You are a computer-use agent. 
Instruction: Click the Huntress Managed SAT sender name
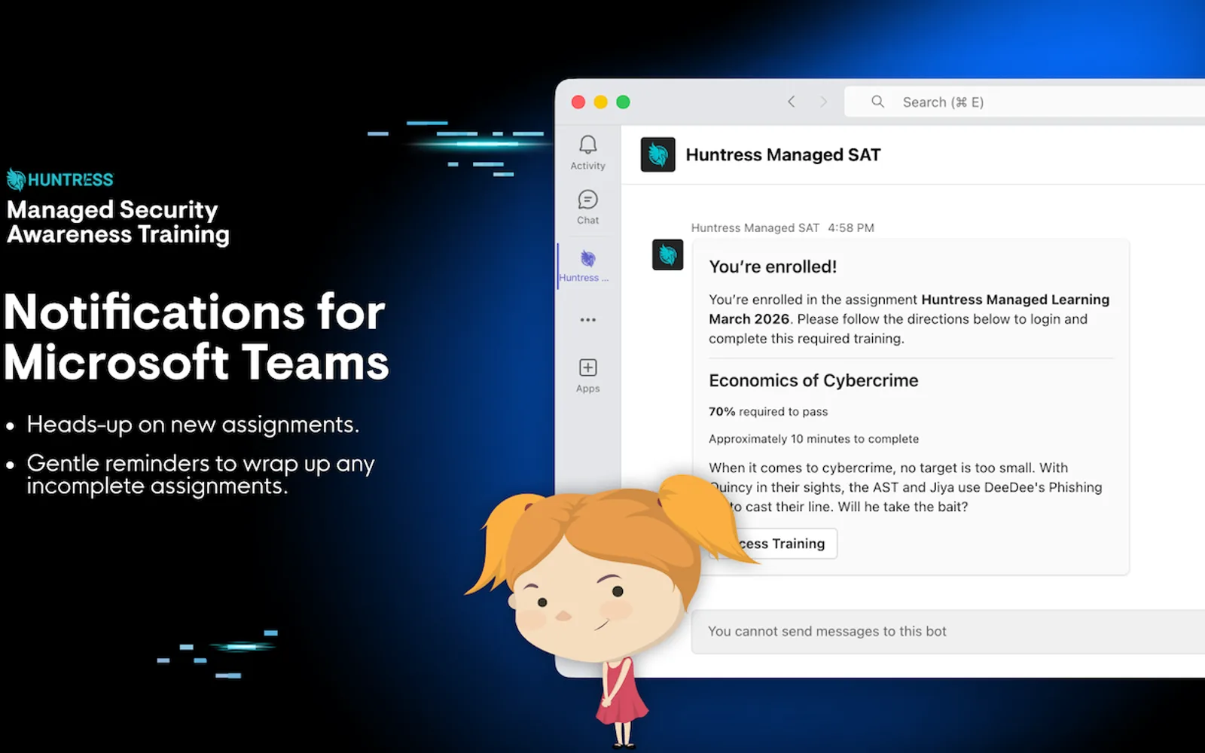tap(755, 227)
